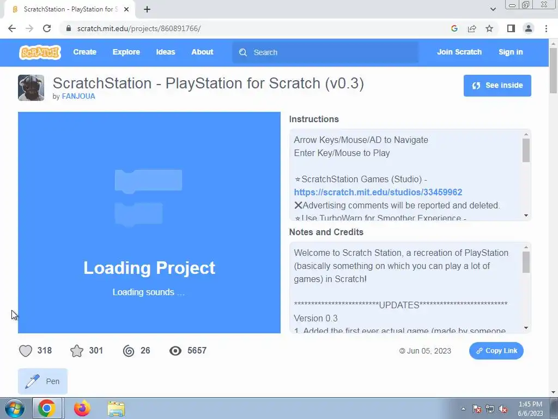The image size is (558, 419).
Task: Click the muted volume tray icon
Action: coord(503,409)
